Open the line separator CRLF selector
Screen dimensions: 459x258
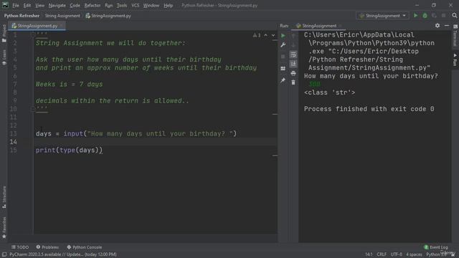coord(382,254)
